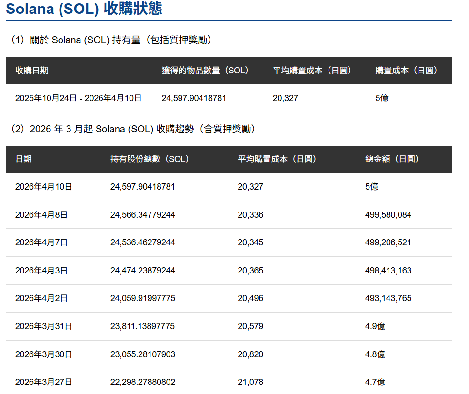Viewport: 469px width, 394px height.
Task: Select the 4.8億 total amount cell
Action: pyautogui.click(x=375, y=354)
